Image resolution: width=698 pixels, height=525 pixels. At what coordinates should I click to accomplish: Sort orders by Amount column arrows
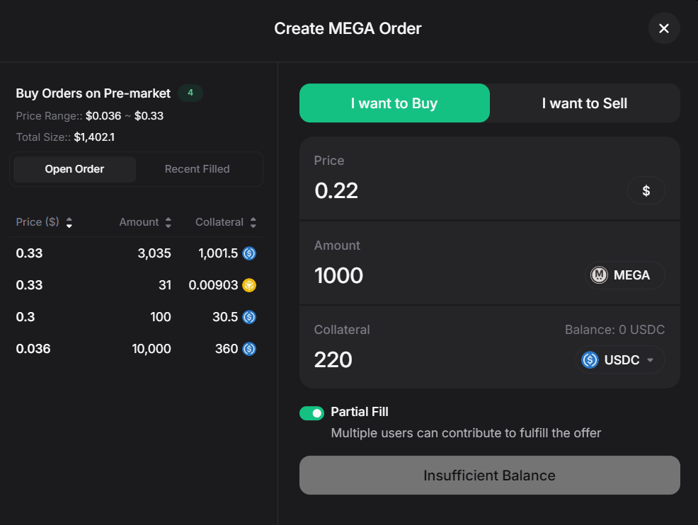click(x=168, y=222)
